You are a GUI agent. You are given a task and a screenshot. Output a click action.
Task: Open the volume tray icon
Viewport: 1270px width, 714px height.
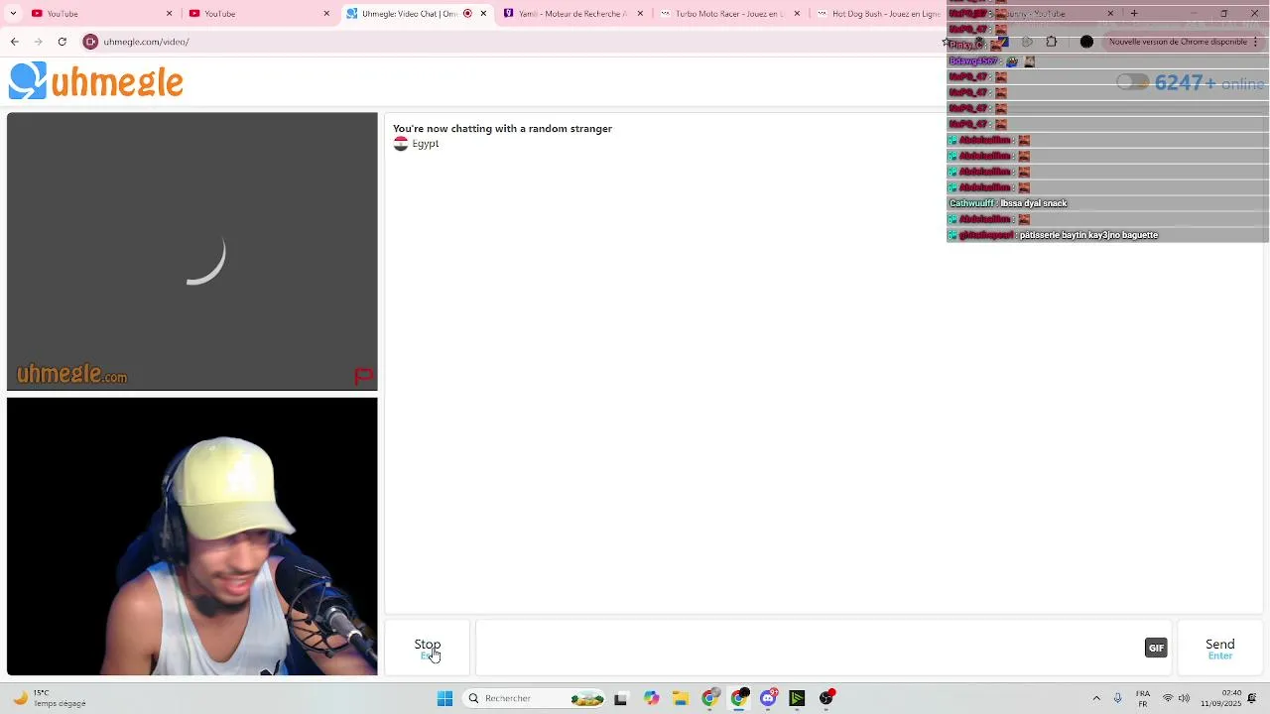coord(1184,698)
